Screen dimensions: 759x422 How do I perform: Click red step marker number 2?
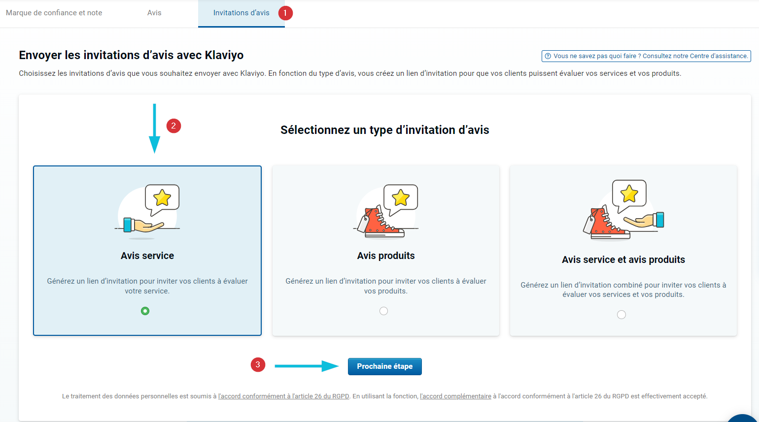[x=173, y=126]
